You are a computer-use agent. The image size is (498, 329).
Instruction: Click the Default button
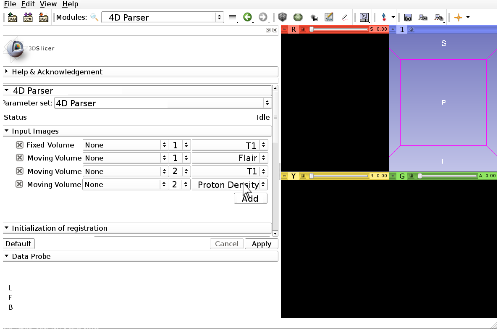[18, 244]
